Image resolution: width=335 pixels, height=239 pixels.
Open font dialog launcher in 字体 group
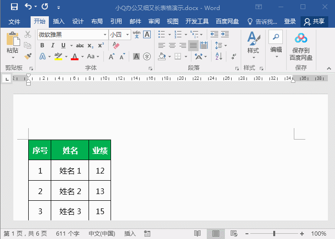[150, 68]
